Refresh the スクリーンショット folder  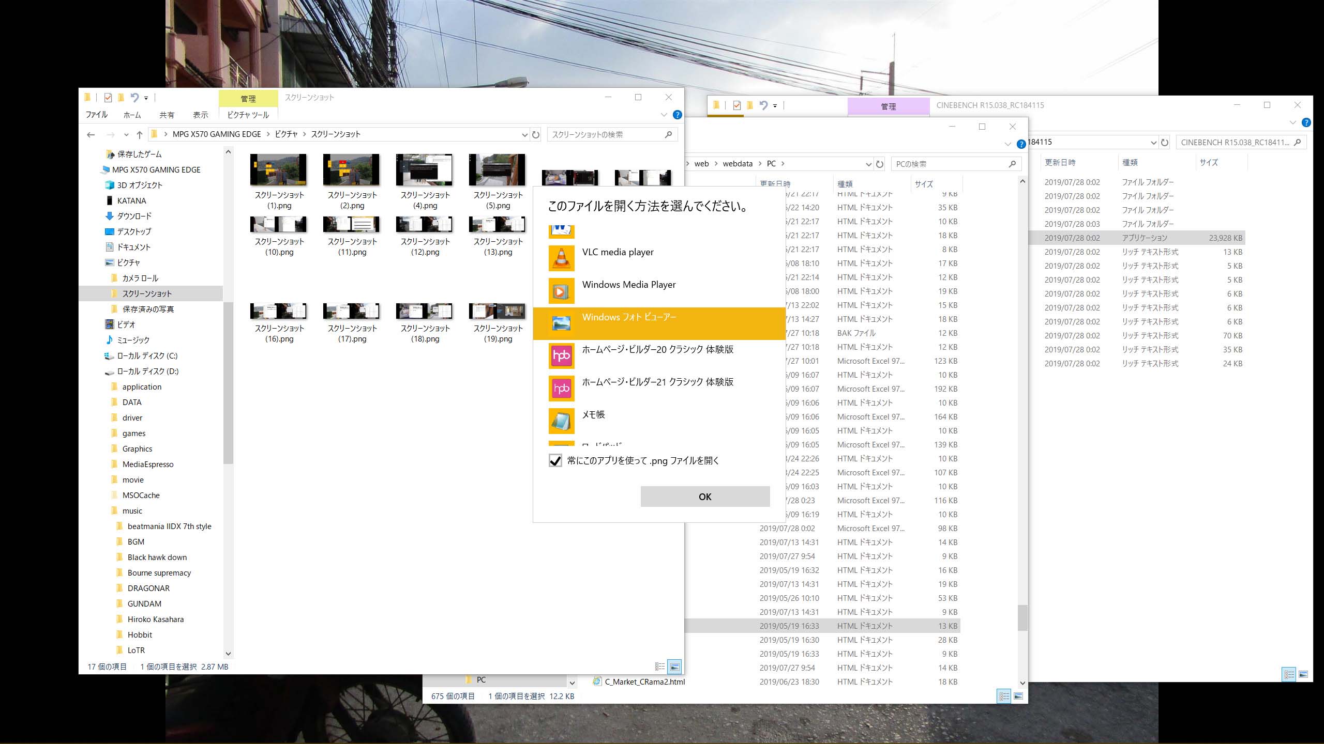[x=536, y=135]
